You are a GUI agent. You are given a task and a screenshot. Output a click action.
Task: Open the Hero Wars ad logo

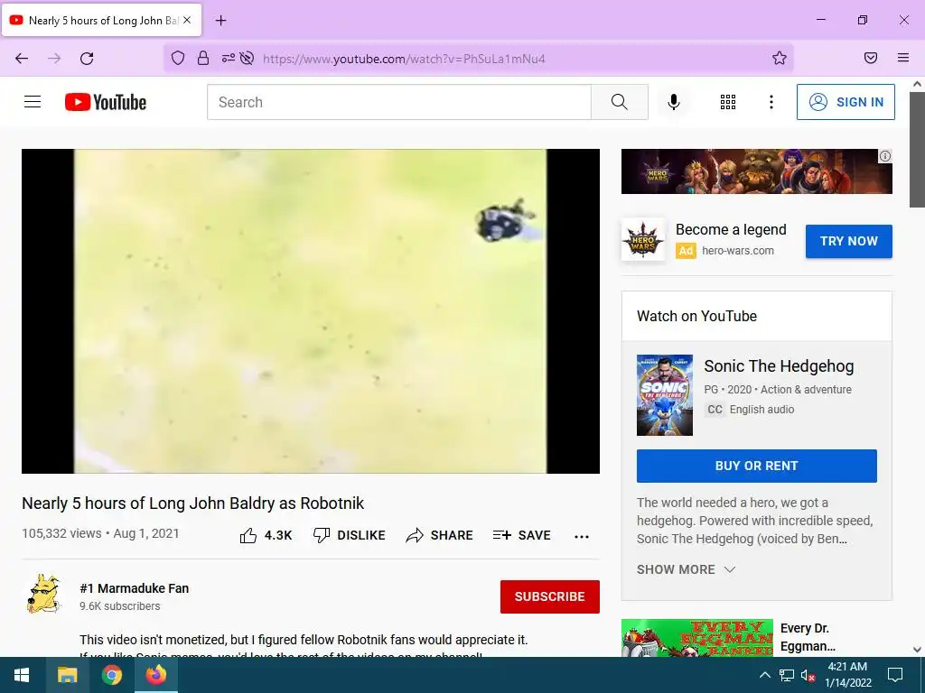pos(643,240)
